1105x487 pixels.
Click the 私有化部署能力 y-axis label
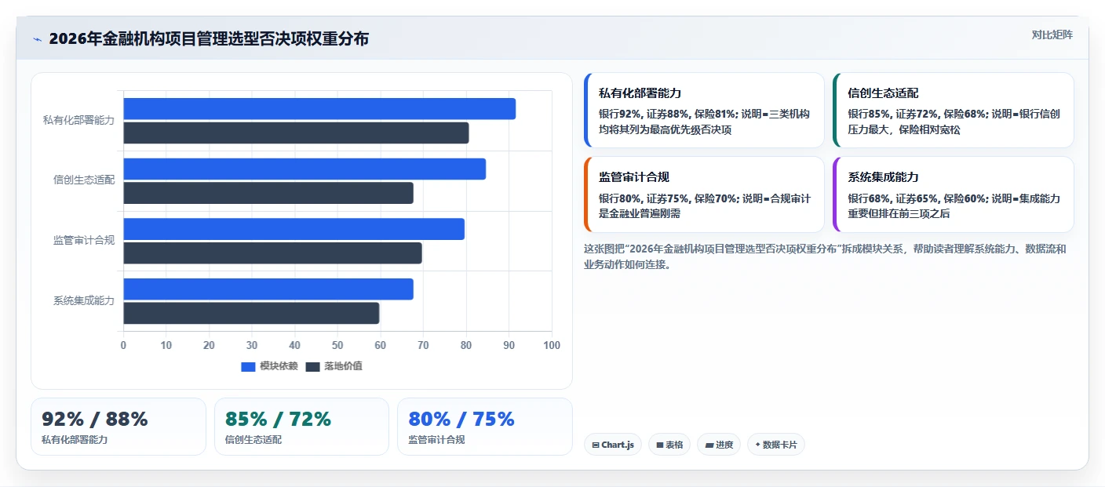point(78,121)
